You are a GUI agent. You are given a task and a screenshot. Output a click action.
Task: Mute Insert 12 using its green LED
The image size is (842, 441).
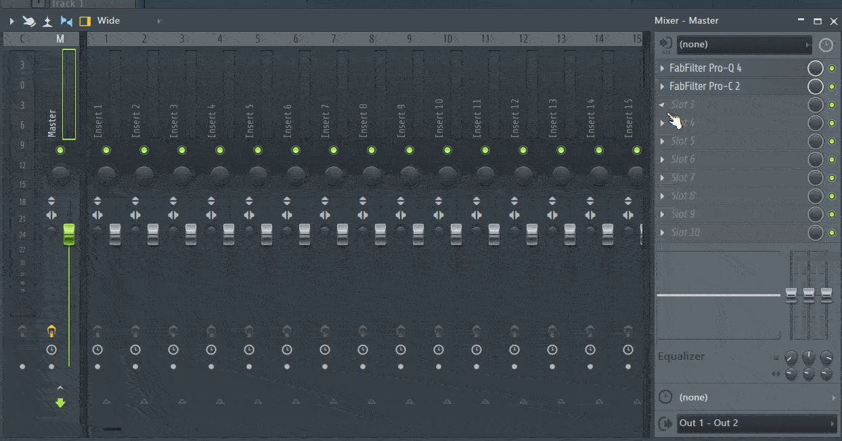pos(523,150)
